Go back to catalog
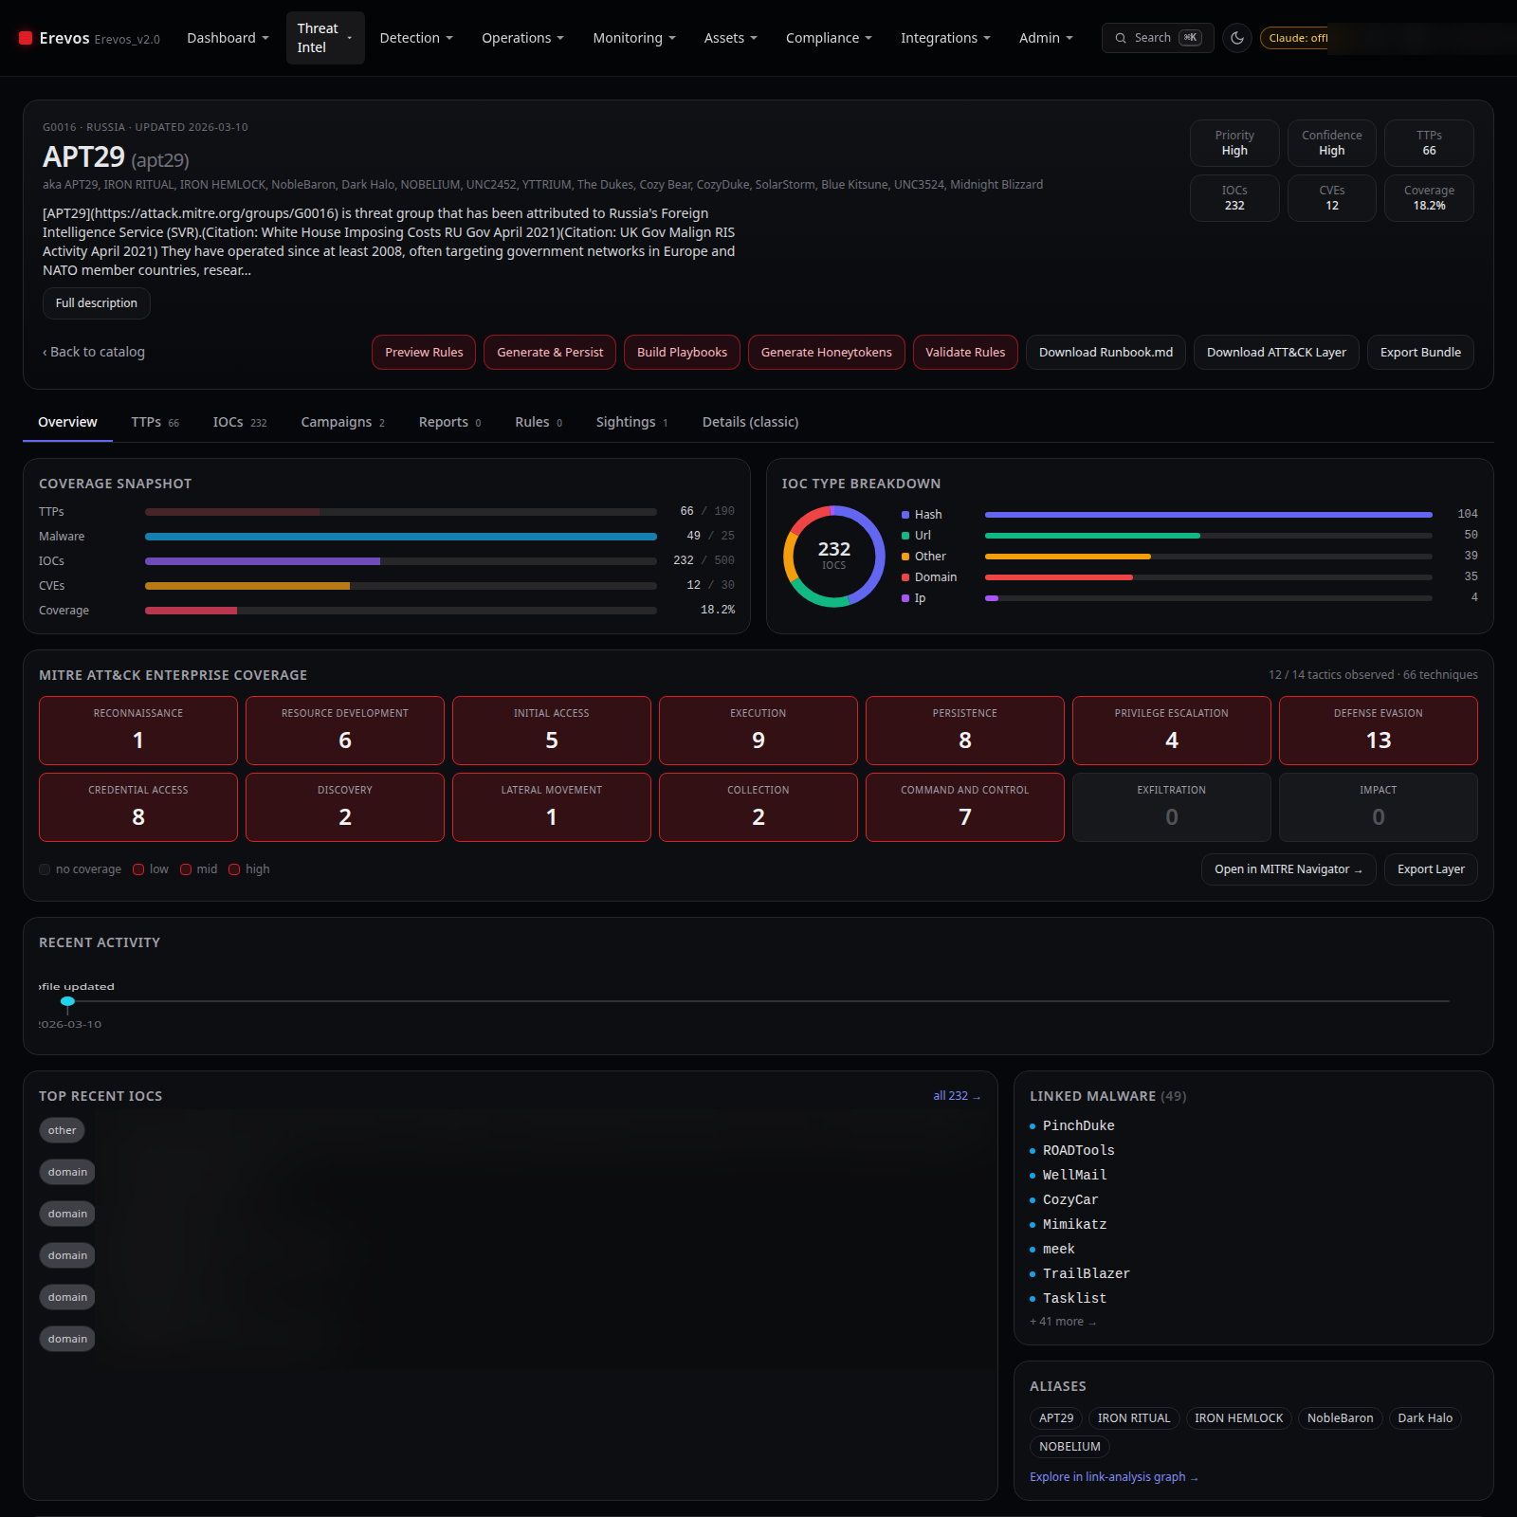1517x1517 pixels. tap(94, 352)
